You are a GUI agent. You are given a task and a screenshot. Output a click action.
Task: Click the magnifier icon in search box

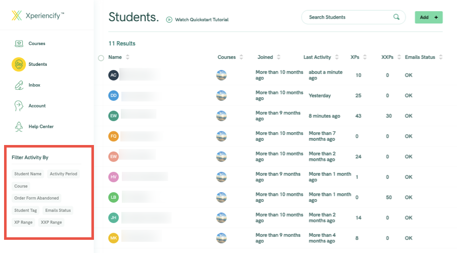(397, 17)
